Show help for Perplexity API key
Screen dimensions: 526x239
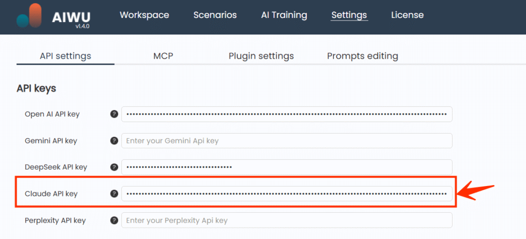click(x=114, y=220)
